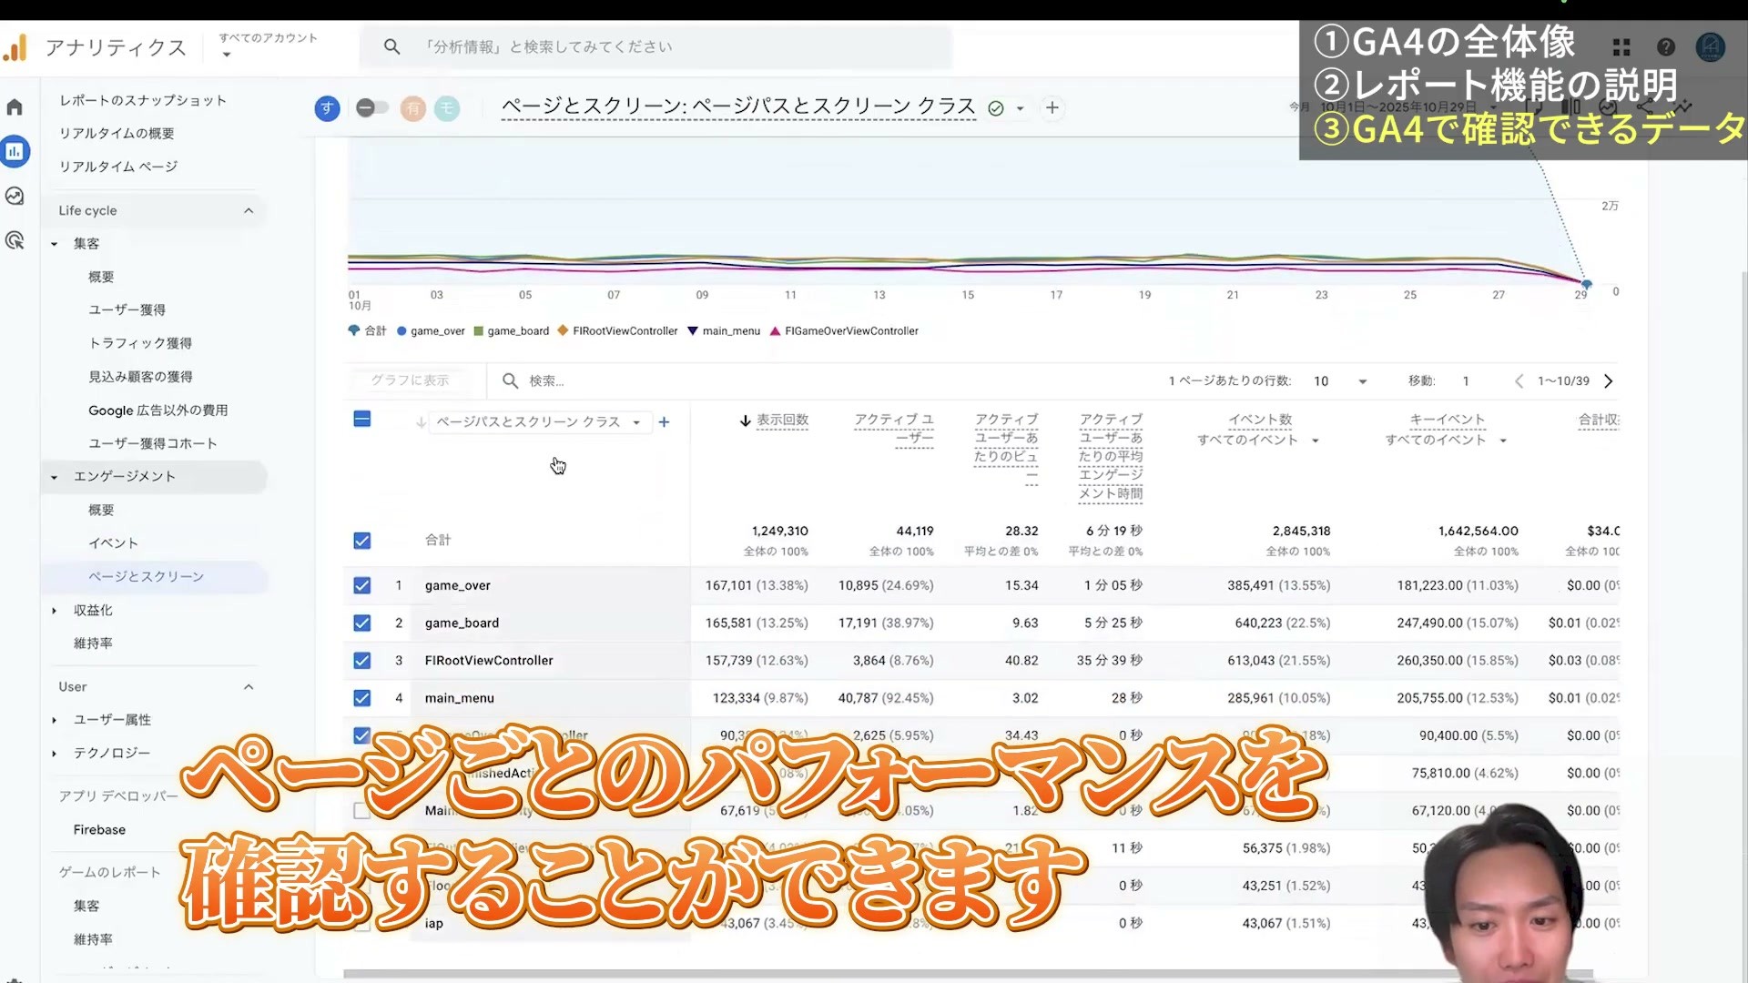Click the FIGameOverViewController legend item
Screen dimensions: 1748x983
coord(845,331)
